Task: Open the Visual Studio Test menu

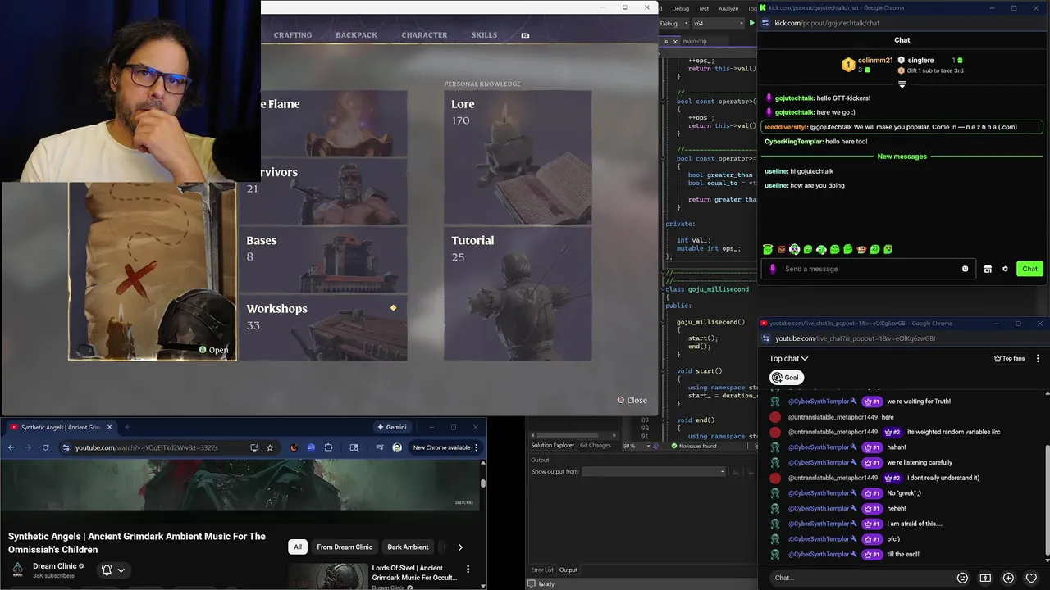Action: pos(704,8)
